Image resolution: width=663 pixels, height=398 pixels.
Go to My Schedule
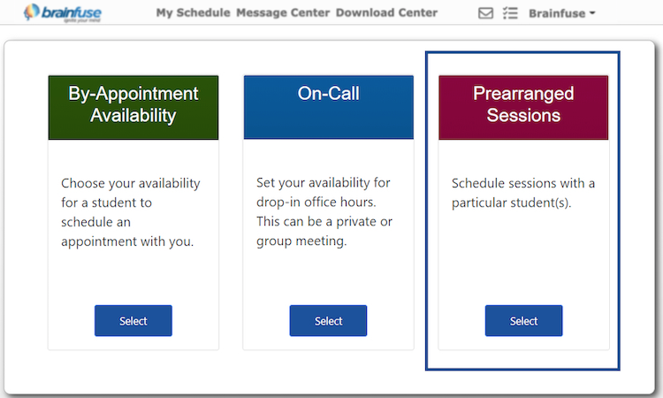pos(193,12)
